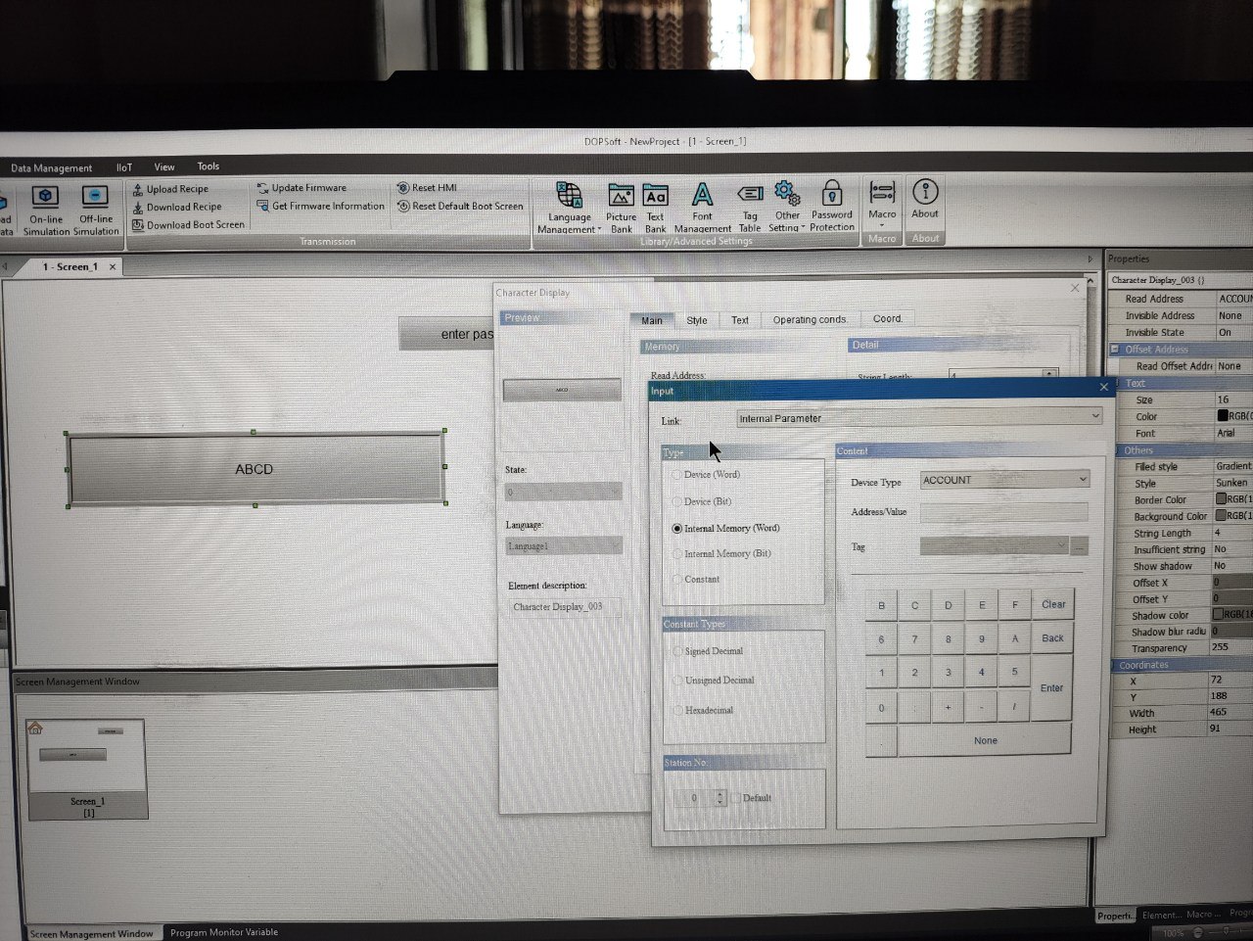Open the Tag dropdown in Input dialog
The height and width of the screenshot is (941, 1253).
click(994, 546)
